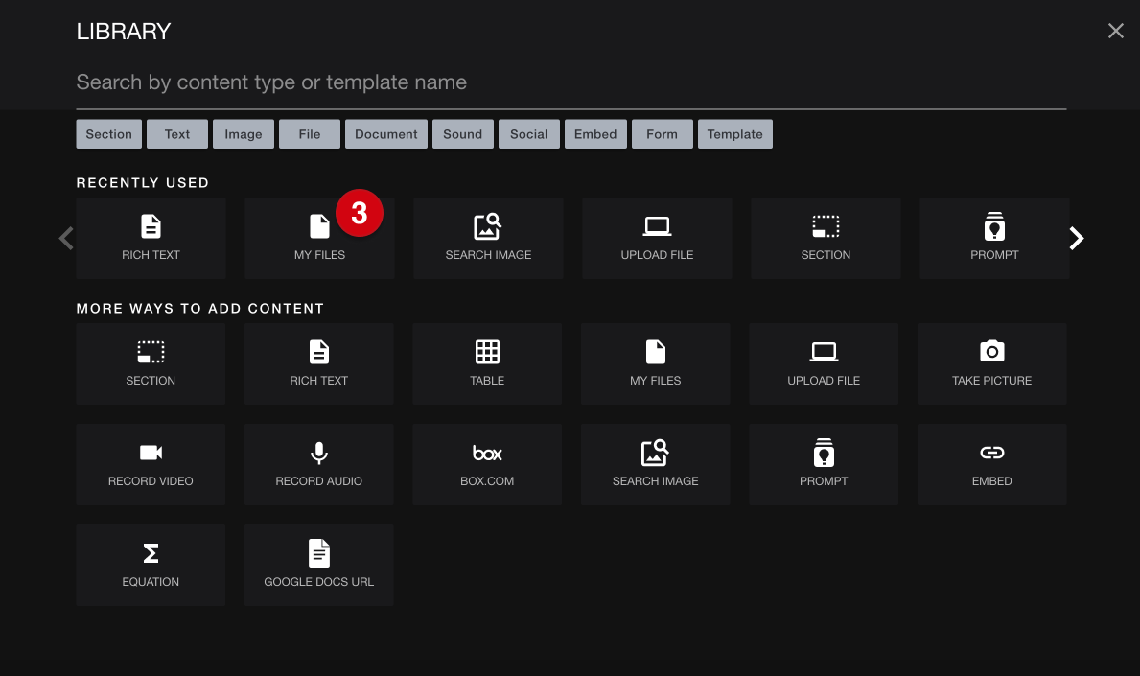This screenshot has height=676, width=1140.
Task: Filter library by Text
Action: [177, 133]
